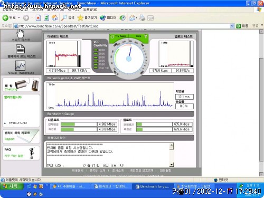The image size is (264, 198).
Task: Open Media globe icon
Action: click(x=108, y=18)
